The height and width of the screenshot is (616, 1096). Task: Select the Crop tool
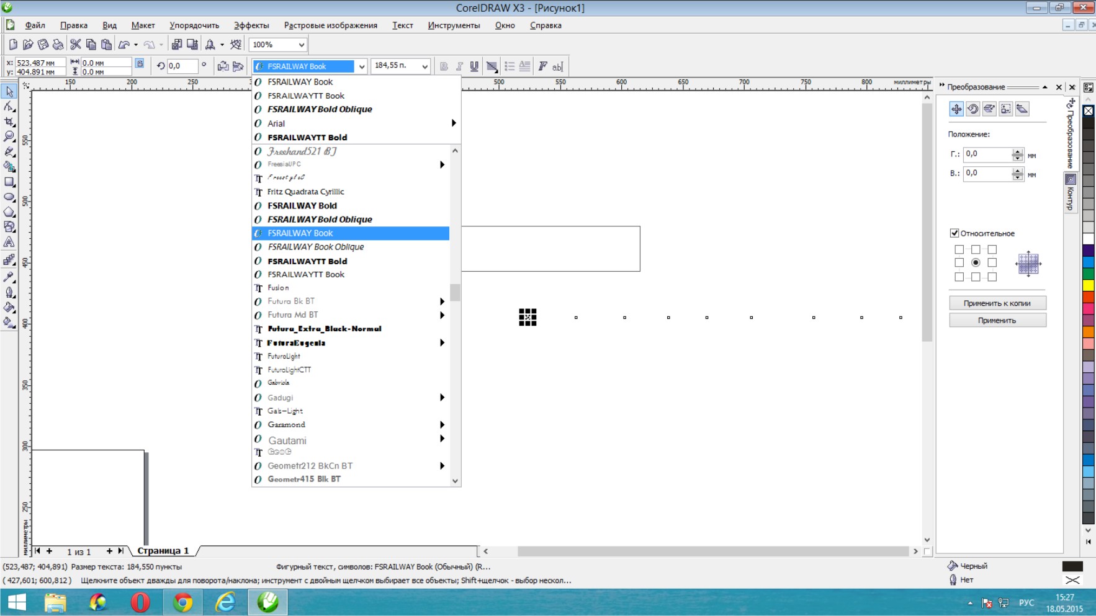tap(9, 122)
